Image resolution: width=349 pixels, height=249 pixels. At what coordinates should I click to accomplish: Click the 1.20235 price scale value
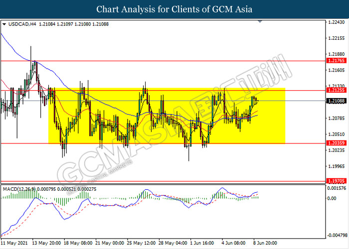pos(336,150)
